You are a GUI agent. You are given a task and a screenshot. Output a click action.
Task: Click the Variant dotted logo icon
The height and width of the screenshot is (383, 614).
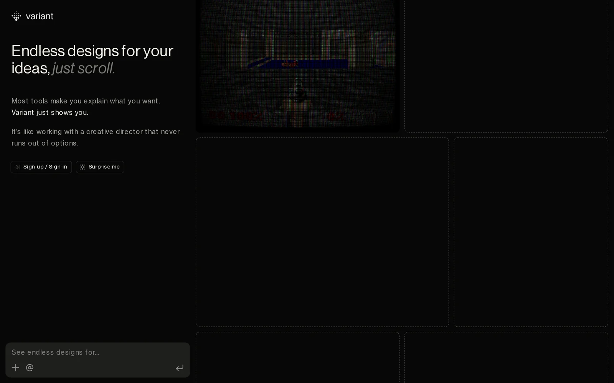point(16,16)
